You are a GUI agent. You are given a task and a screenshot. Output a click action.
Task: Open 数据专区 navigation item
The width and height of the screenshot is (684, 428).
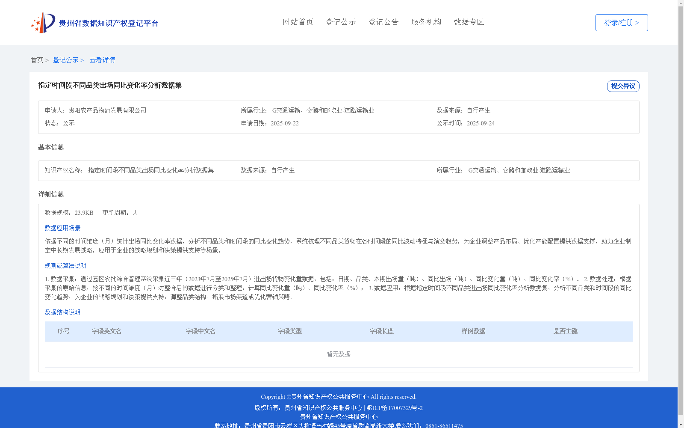469,22
